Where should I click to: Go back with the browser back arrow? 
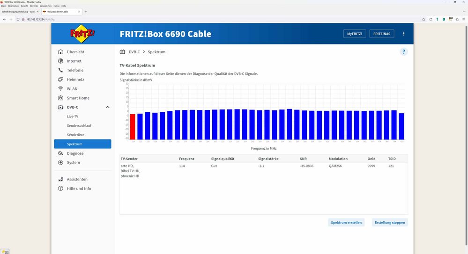[4, 19]
